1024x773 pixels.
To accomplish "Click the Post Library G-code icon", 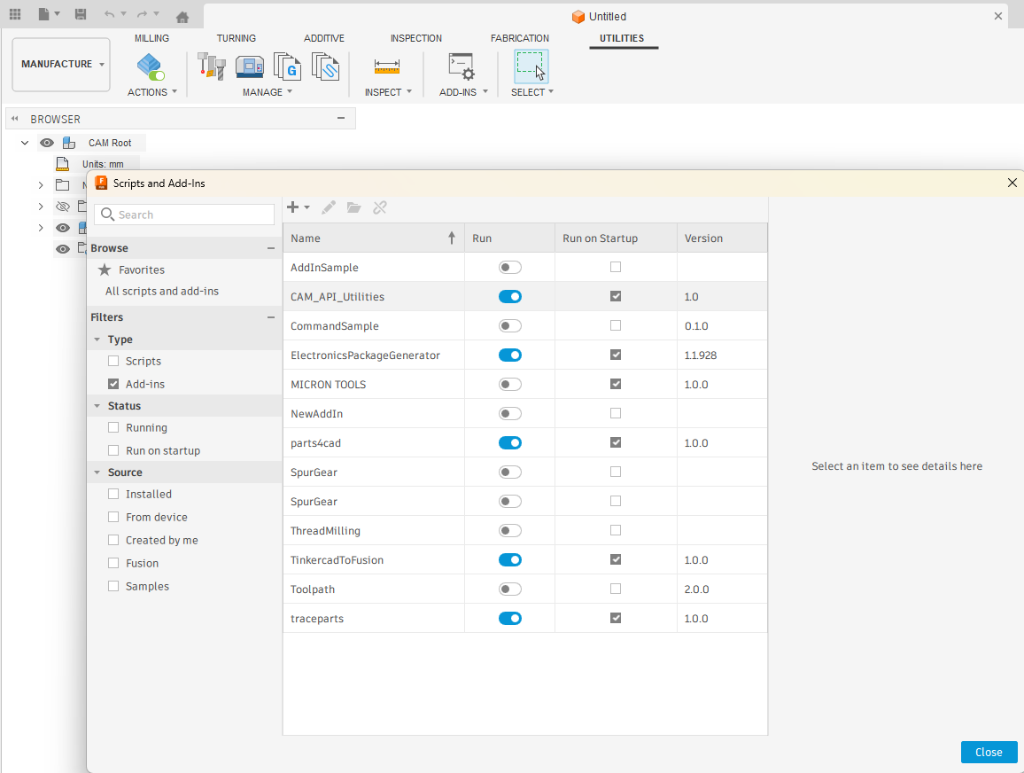I will (x=287, y=66).
